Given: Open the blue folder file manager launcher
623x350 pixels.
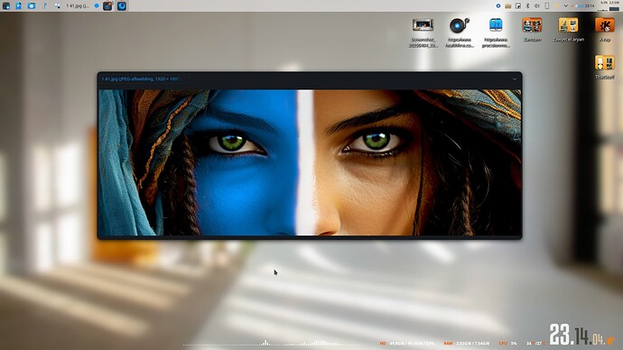Looking at the screenshot, I should pyautogui.click(x=32, y=6).
